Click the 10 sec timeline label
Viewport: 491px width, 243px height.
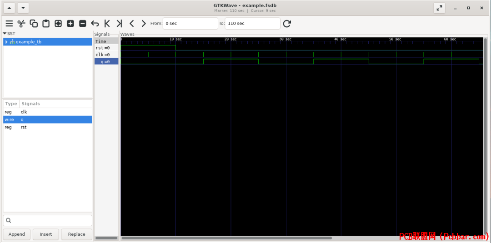click(175, 39)
